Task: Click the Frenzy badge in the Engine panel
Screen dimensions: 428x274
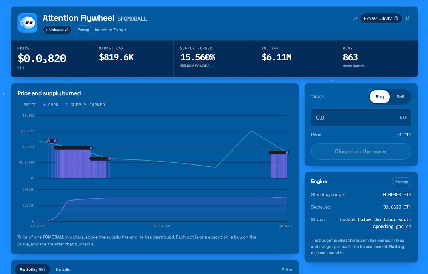Action: (x=401, y=182)
